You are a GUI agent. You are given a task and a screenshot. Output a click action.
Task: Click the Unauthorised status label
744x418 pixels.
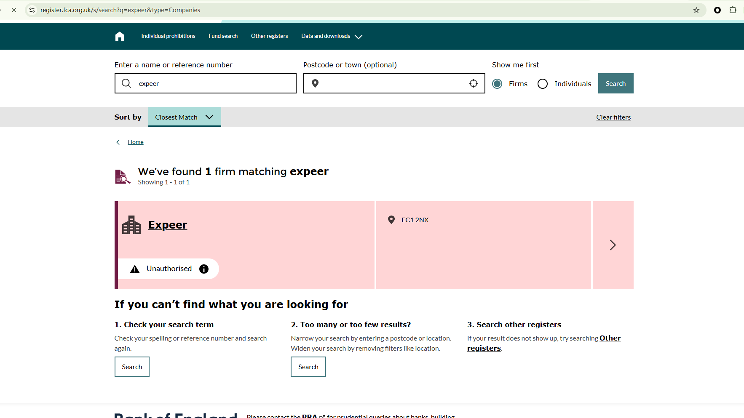pyautogui.click(x=169, y=269)
